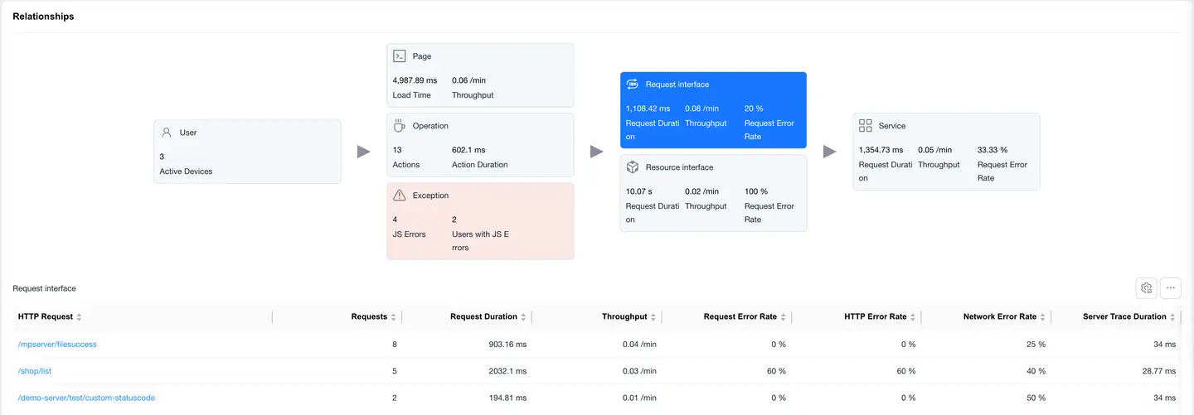Open the more options ellipsis menu
The height and width of the screenshot is (415, 1194).
[x=1171, y=288]
